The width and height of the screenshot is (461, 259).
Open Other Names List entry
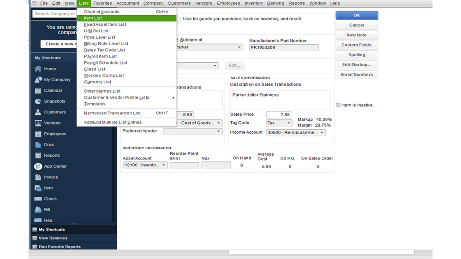[x=127, y=91]
